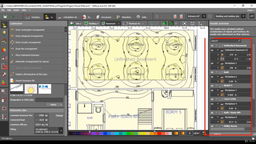Click the red stop calculation icon

coord(181,16)
